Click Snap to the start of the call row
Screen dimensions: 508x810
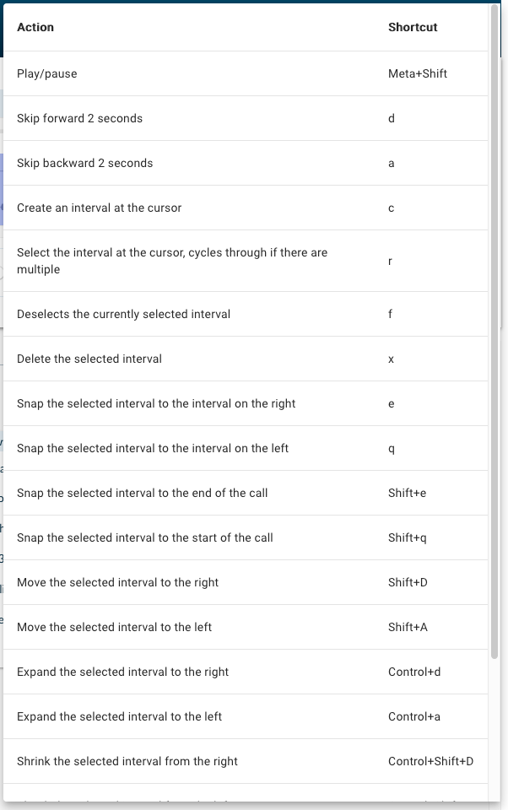tap(246, 537)
